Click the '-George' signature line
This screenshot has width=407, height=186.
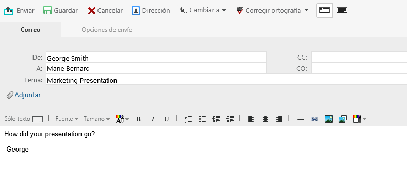pyautogui.click(x=17, y=150)
